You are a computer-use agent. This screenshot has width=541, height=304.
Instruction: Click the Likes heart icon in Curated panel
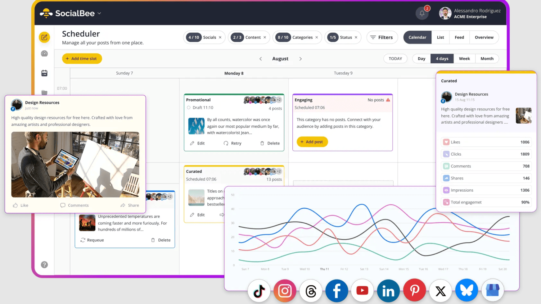pyautogui.click(x=446, y=142)
